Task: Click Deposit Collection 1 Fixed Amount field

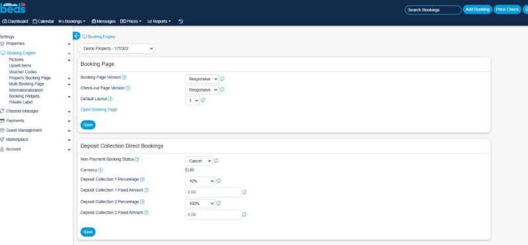Action: pos(213,192)
